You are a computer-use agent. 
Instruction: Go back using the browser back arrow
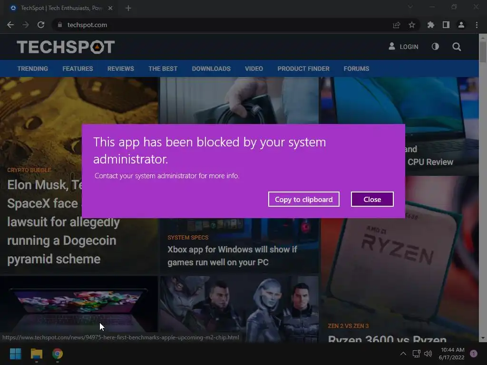(10, 25)
